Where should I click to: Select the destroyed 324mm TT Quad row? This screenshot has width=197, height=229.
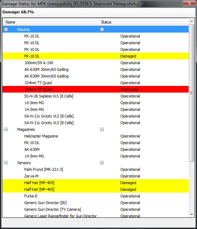tap(95, 89)
